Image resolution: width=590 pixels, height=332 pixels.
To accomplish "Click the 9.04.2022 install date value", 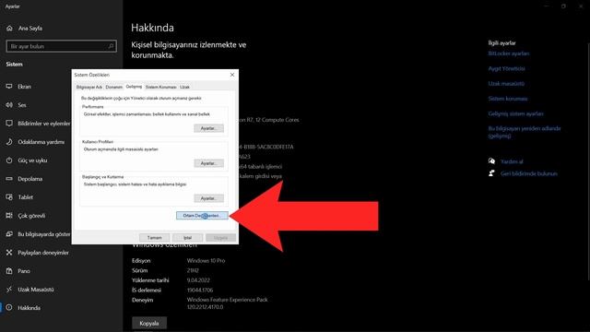I will 198,280.
